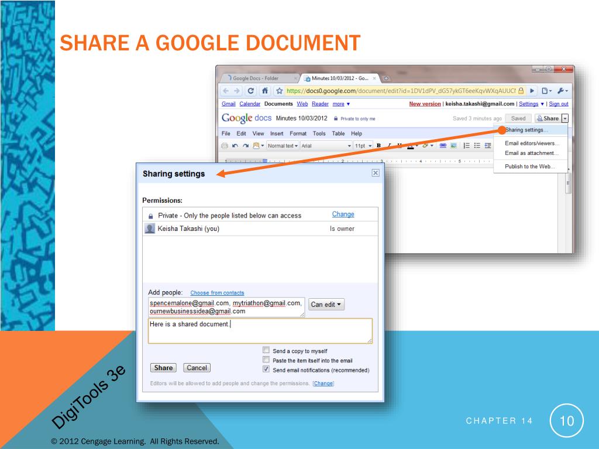Viewport: 599px width, 449px height.
Task: Open the Arial font dropdown
Action: (326, 146)
